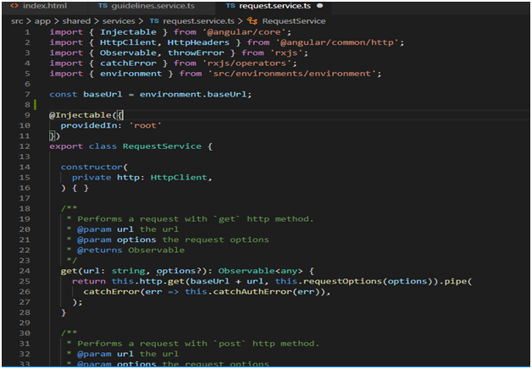
Task: Click line number 24 in the gutter
Action: pyautogui.click(x=25, y=271)
